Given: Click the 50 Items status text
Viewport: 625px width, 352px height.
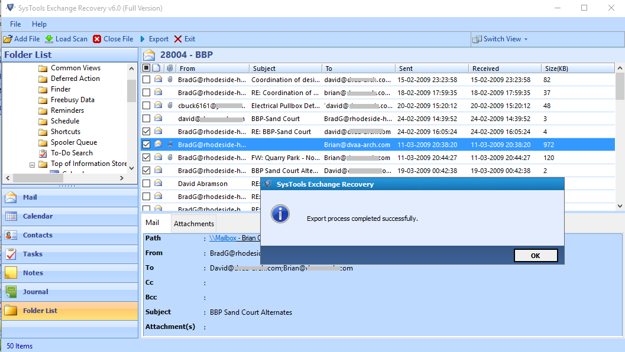Looking at the screenshot, I should click(x=20, y=346).
